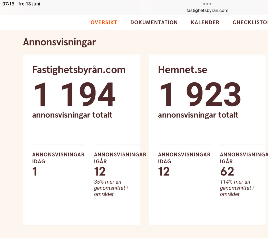This screenshot has width=268, height=238.
Task: Click the Hemnet.se card title
Action: 182,70
